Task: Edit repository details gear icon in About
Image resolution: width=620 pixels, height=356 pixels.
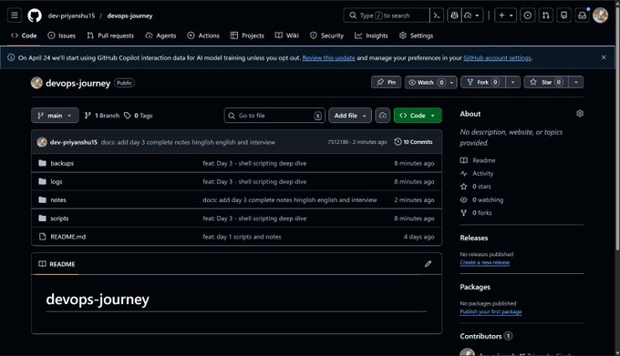Action: [580, 114]
